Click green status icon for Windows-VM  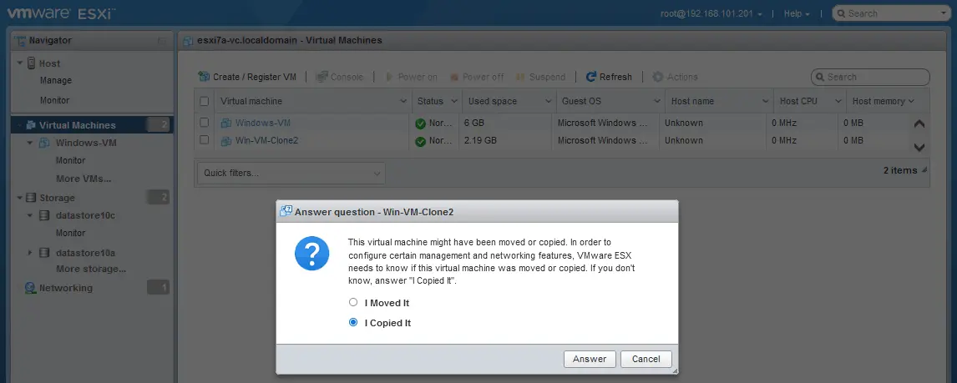(420, 123)
